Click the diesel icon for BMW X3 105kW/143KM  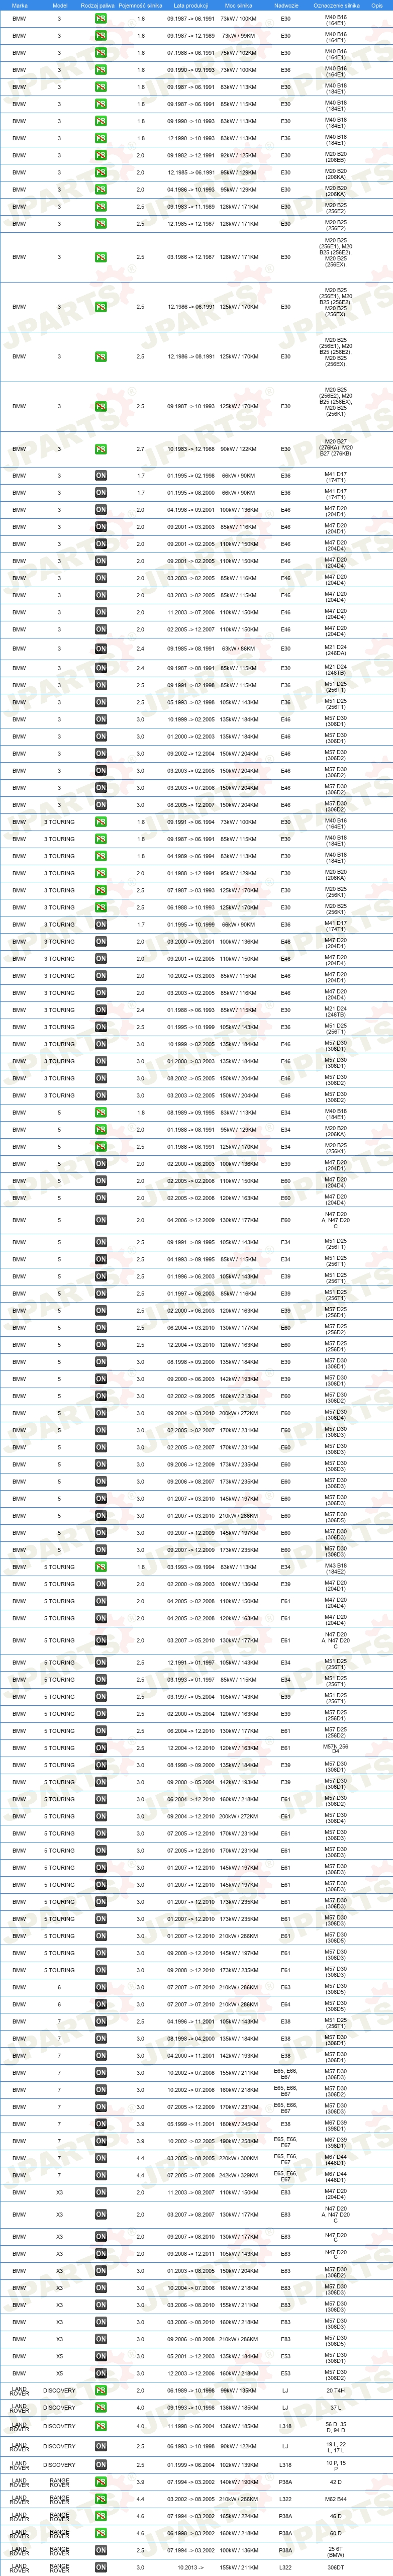point(101,2254)
